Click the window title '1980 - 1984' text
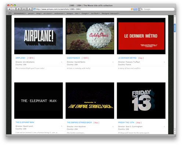This screenshot has width=182, height=145. [x=75, y=5]
